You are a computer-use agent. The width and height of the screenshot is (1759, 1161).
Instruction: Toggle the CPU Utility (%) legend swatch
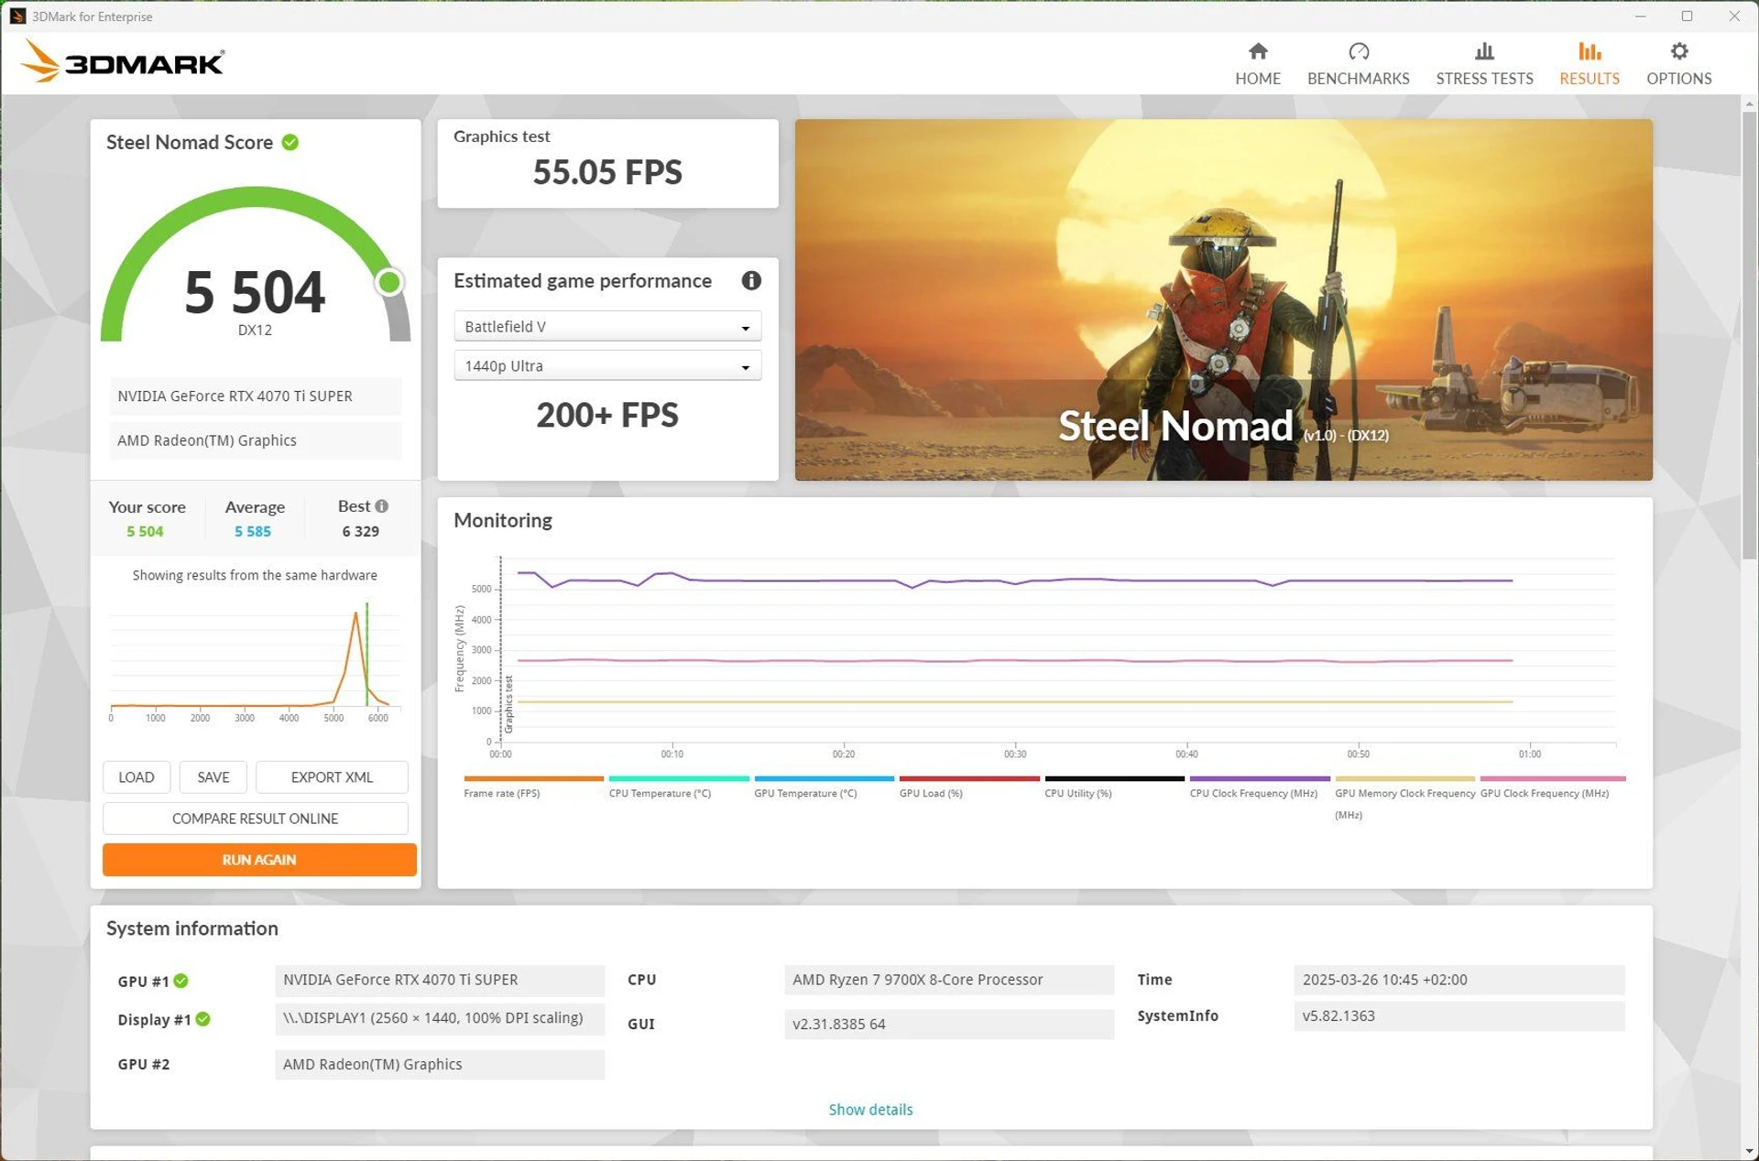[1114, 778]
